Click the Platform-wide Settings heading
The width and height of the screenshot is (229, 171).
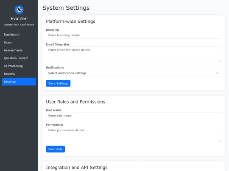pos(70,22)
